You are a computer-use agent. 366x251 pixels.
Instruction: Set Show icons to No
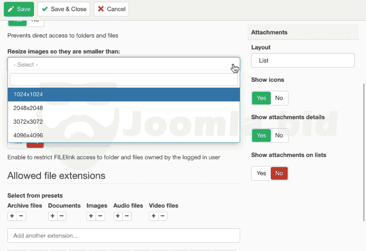tap(279, 98)
